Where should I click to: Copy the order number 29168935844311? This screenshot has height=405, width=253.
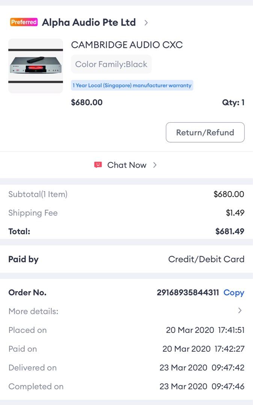[233, 292]
